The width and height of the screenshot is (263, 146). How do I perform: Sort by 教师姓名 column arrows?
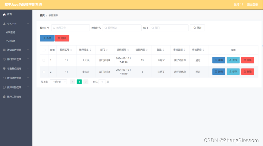90,50
